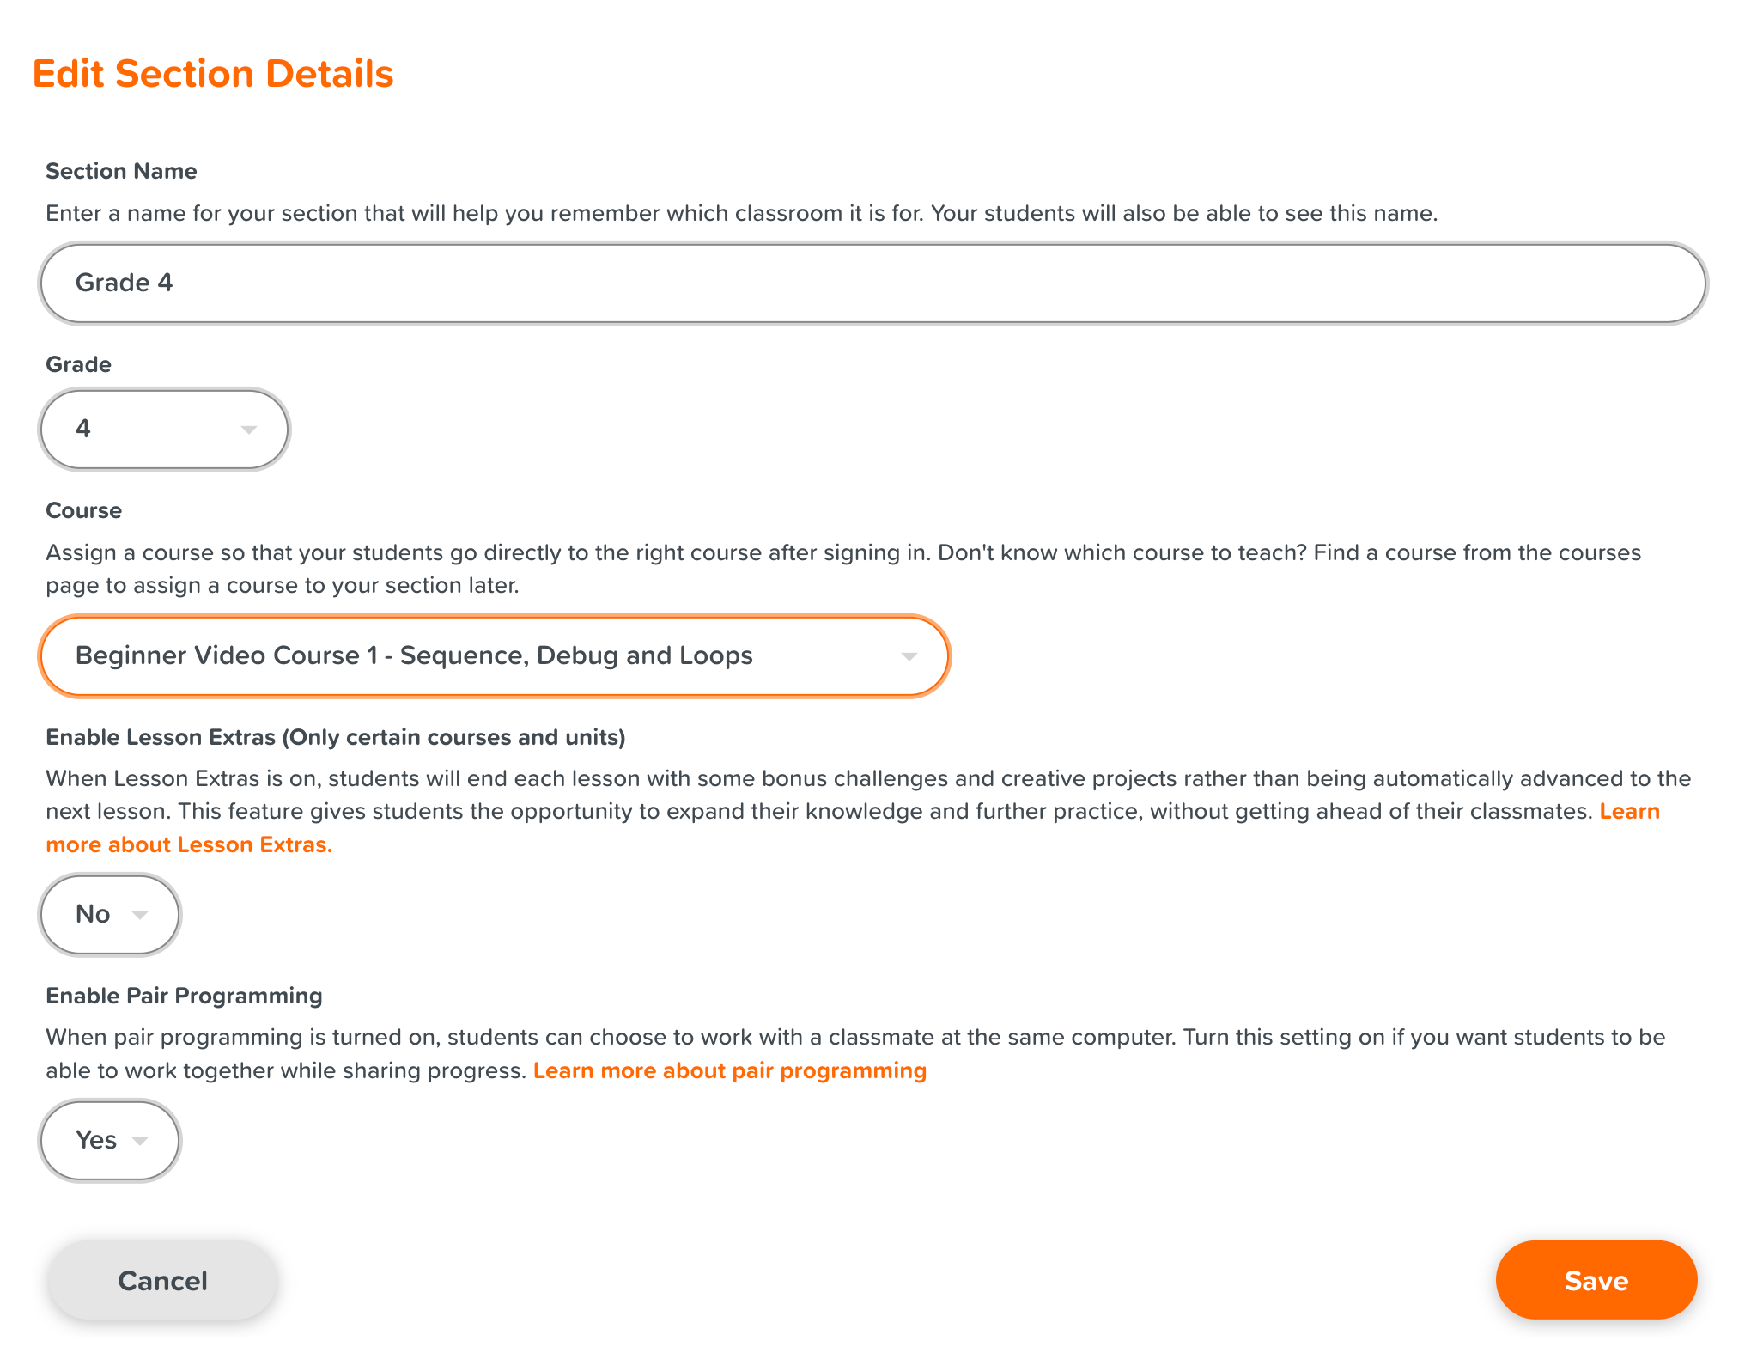Toggle Enable Pair Programming setting
Screen dimensions: 1745x1347
(110, 1139)
